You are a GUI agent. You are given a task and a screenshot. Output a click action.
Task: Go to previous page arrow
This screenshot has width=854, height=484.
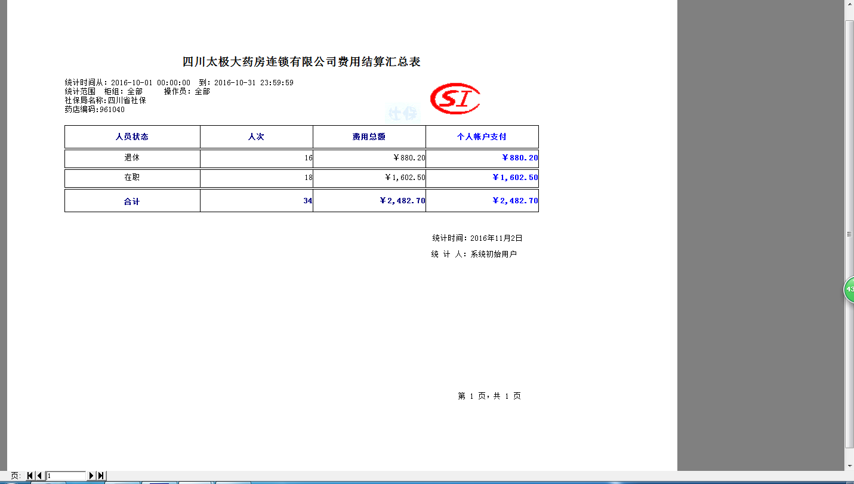39,476
